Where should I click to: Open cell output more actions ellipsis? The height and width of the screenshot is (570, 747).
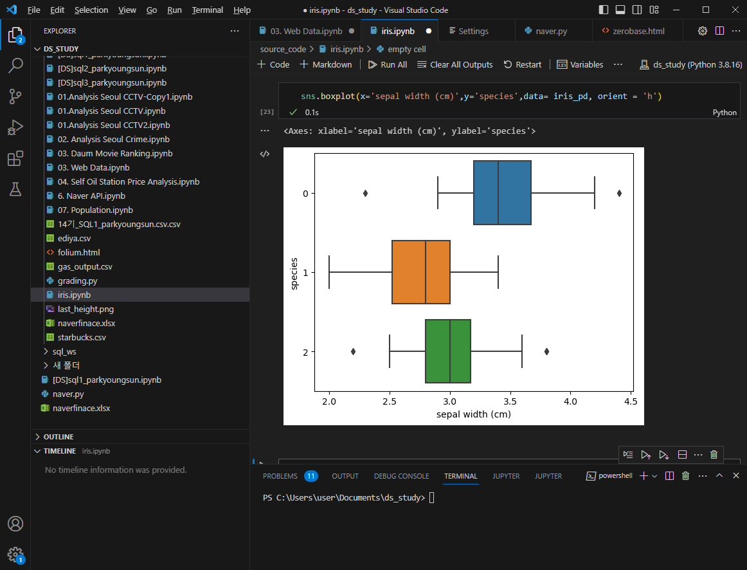265,131
